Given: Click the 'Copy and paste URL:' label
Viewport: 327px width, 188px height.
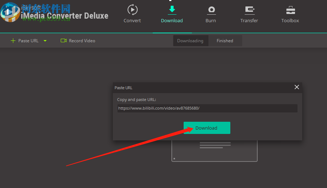Looking at the screenshot, I should [x=137, y=100].
